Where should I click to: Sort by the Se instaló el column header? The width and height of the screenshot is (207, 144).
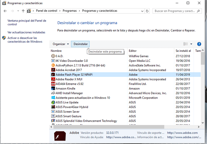(x=183, y=51)
